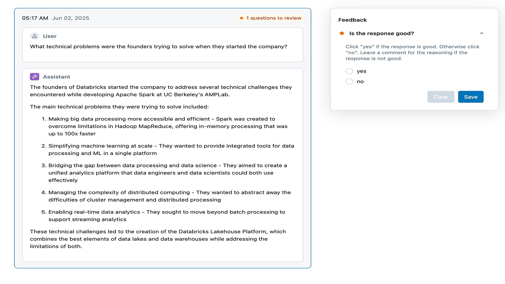
Task: Select the yes radio button
Action: tap(349, 71)
